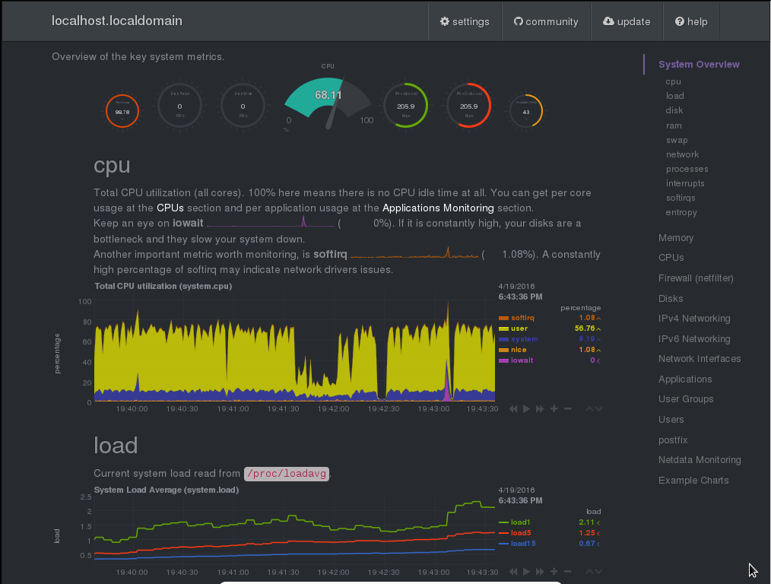This screenshot has height=584, width=771.
Task: Expand the Memory section in the sidebar
Action: coord(675,238)
